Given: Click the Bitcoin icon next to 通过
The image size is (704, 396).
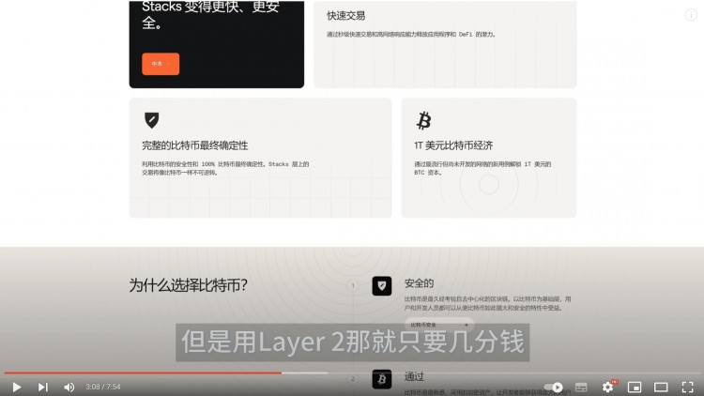Looking at the screenshot, I should [x=382, y=379].
